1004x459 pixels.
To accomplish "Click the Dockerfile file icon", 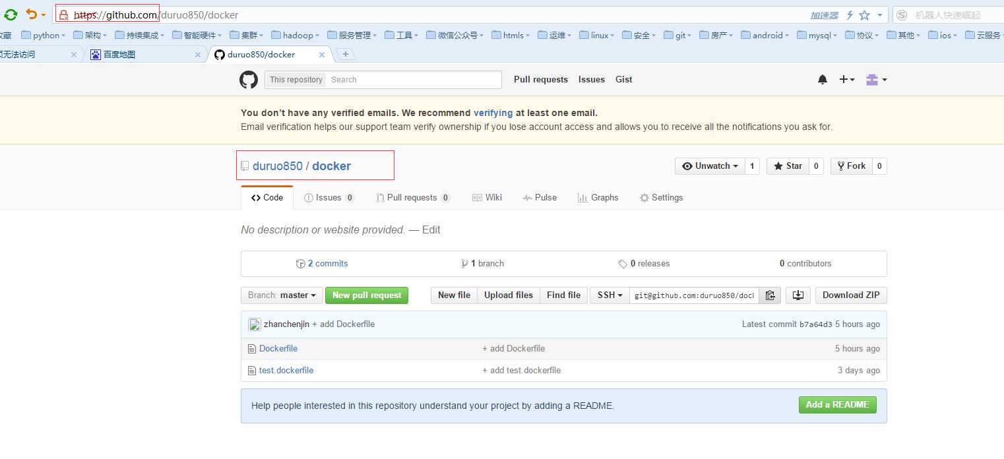I will coord(251,349).
